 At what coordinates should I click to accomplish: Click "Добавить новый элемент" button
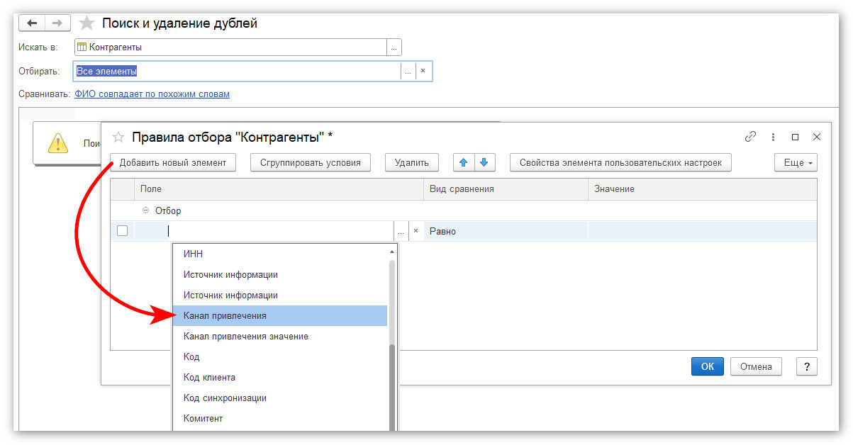tap(173, 162)
